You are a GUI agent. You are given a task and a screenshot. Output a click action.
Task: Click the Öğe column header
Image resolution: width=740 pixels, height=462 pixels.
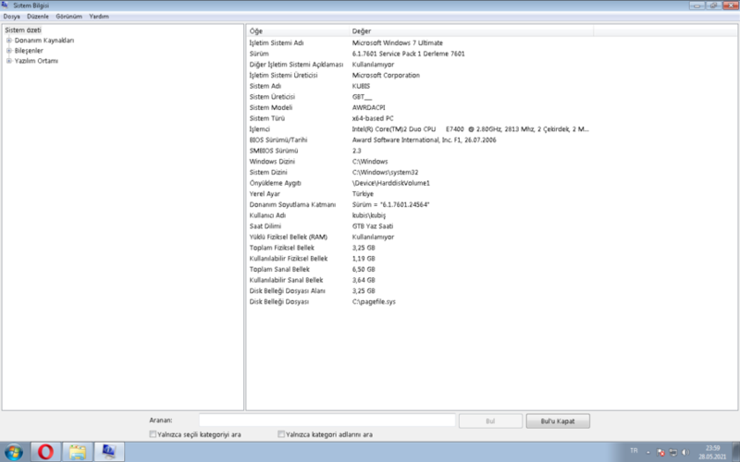[298, 31]
